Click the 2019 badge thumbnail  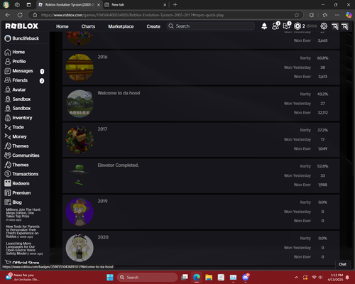(x=80, y=212)
